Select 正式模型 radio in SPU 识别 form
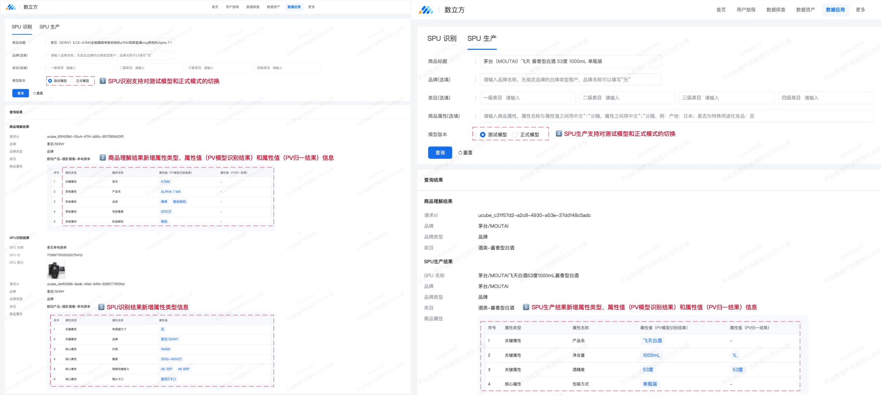This screenshot has width=881, height=395. (x=72, y=81)
